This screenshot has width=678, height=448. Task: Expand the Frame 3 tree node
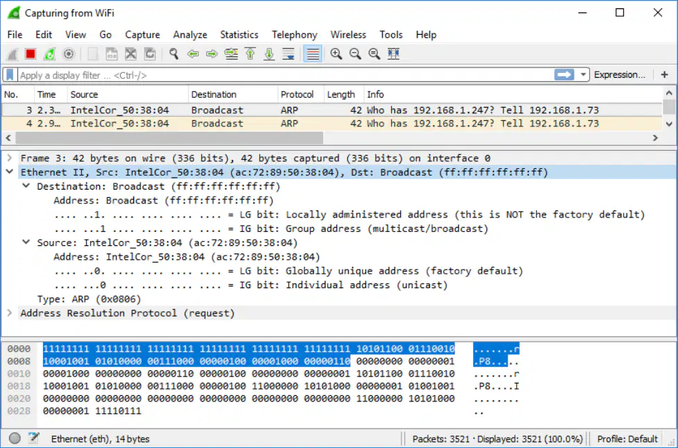[10, 158]
